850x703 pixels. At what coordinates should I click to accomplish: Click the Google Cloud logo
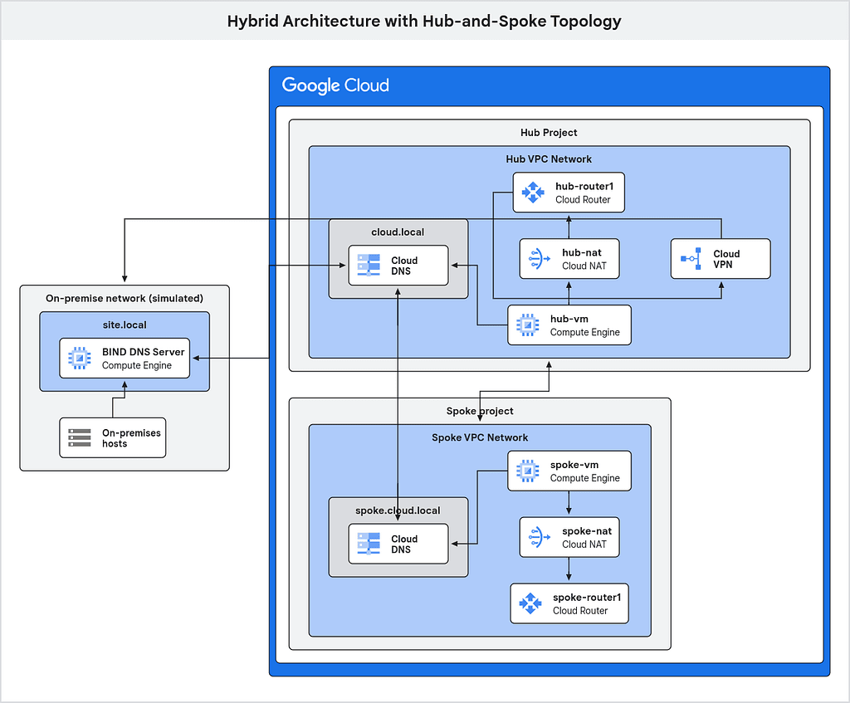click(335, 85)
